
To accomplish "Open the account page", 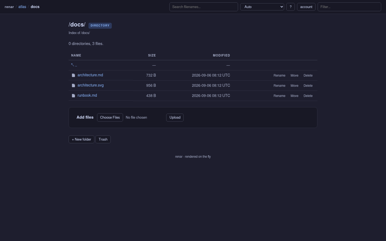I will [306, 7].
